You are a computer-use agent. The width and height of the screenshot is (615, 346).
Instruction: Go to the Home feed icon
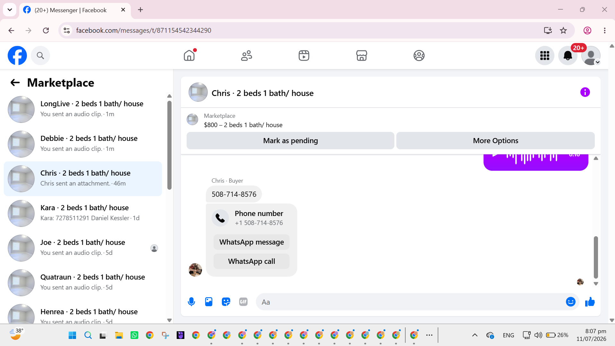(x=189, y=56)
